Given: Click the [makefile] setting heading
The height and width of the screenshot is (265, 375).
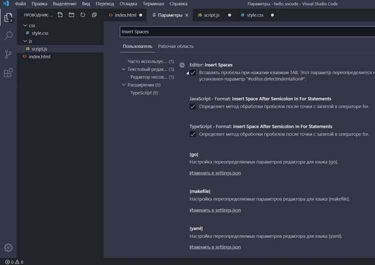Looking at the screenshot, I should pyautogui.click(x=200, y=191).
